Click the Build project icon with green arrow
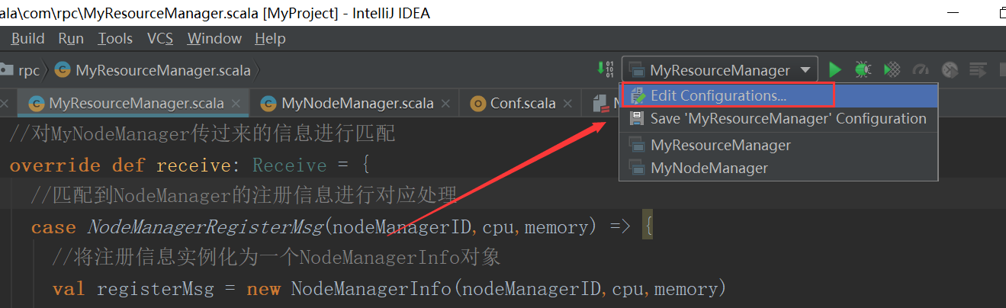Image resolution: width=1006 pixels, height=308 pixels. coord(605,69)
